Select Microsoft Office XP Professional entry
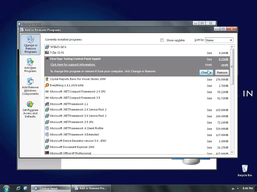 (137, 153)
